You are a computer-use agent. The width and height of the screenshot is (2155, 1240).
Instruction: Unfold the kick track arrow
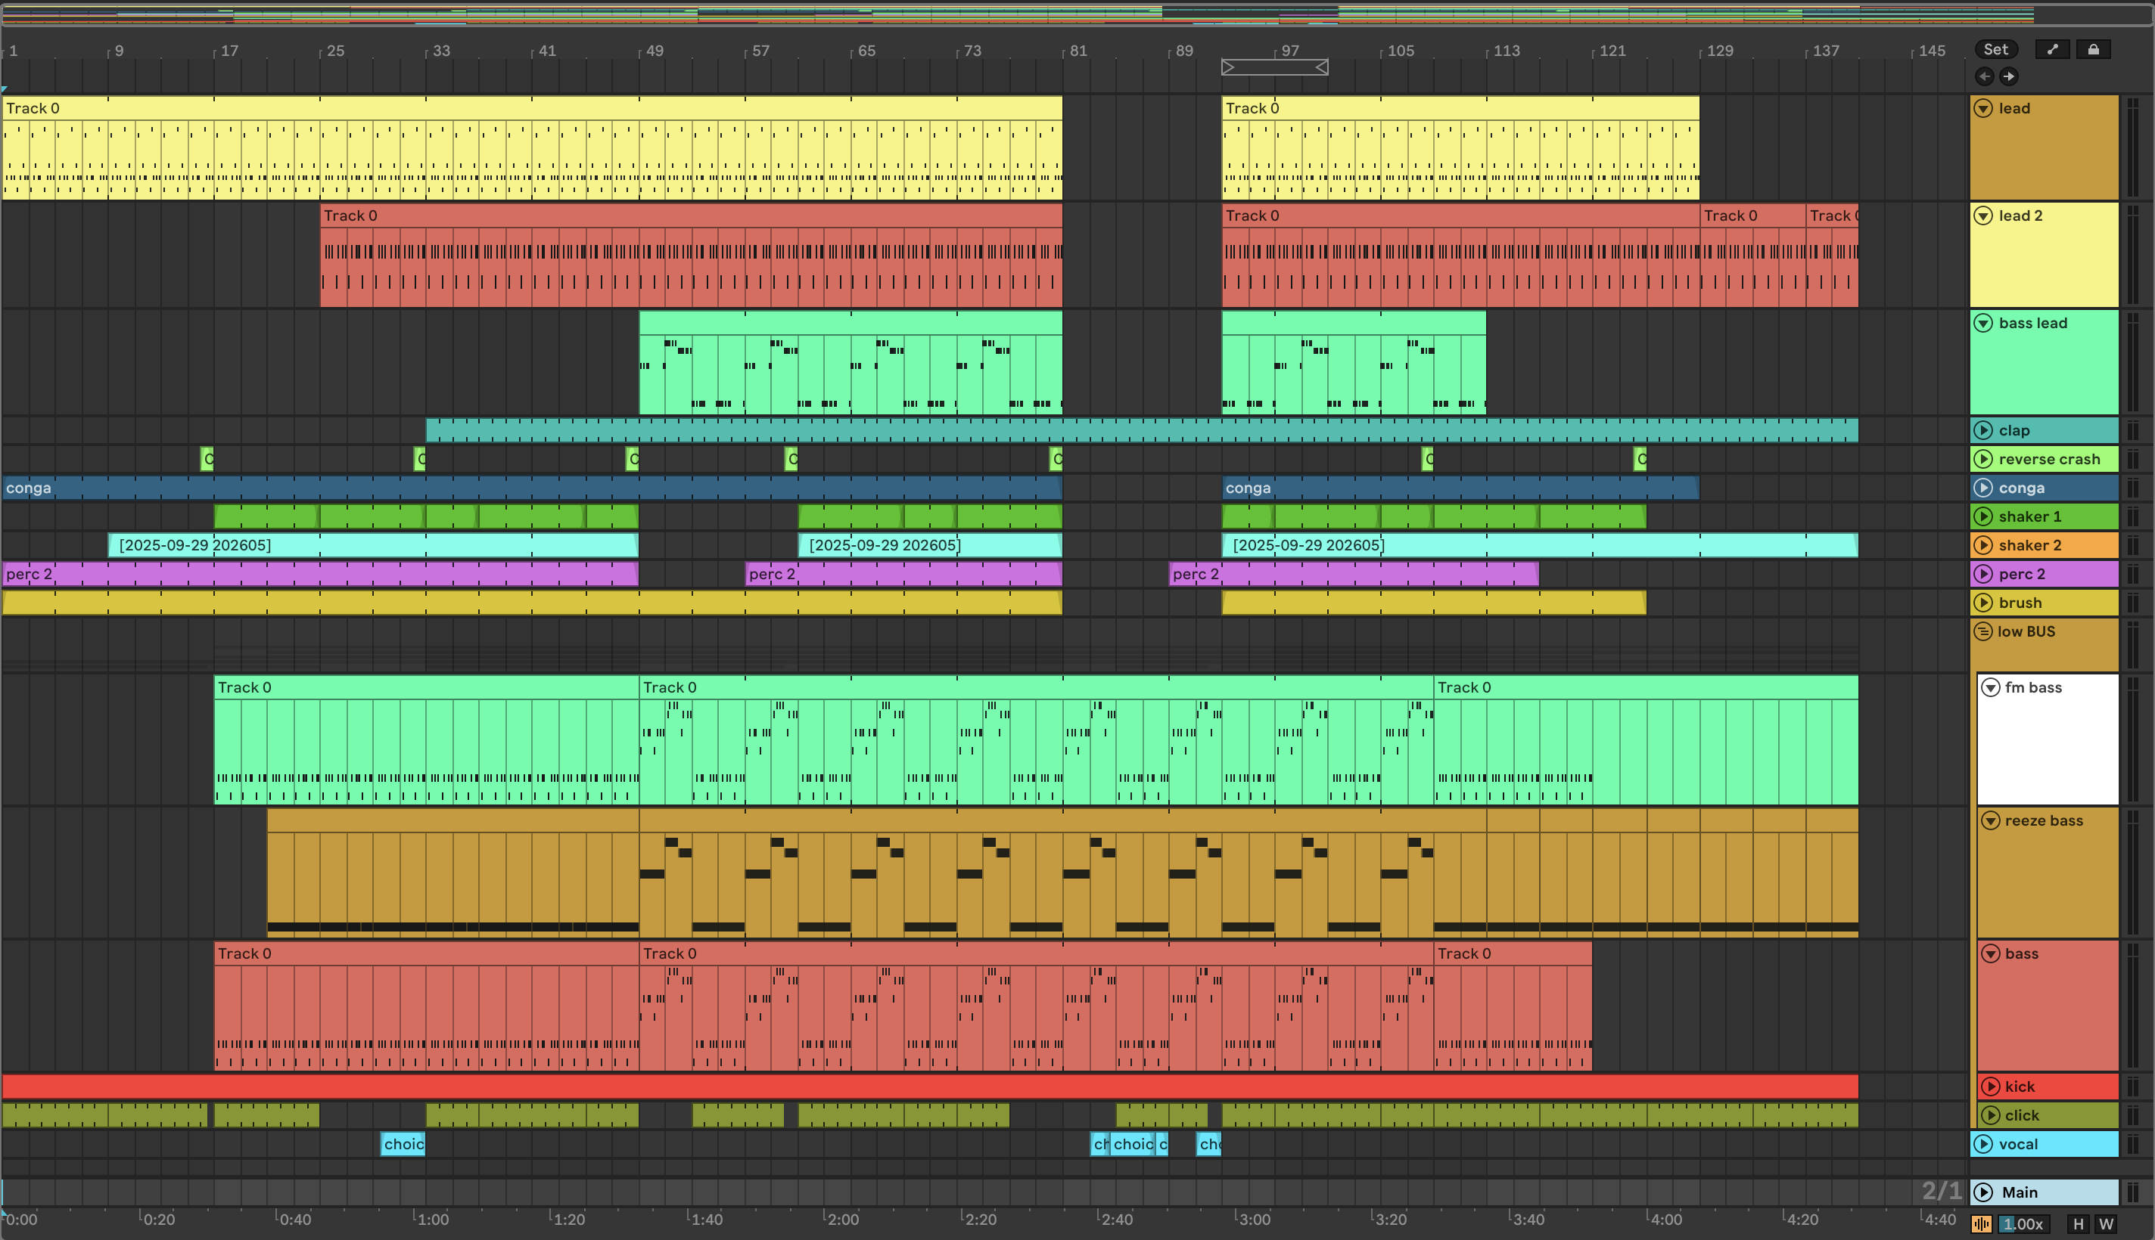tap(1991, 1086)
